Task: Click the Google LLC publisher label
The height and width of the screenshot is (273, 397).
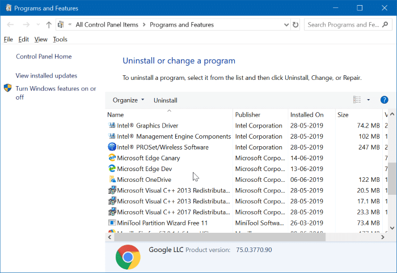Action: coord(166,250)
